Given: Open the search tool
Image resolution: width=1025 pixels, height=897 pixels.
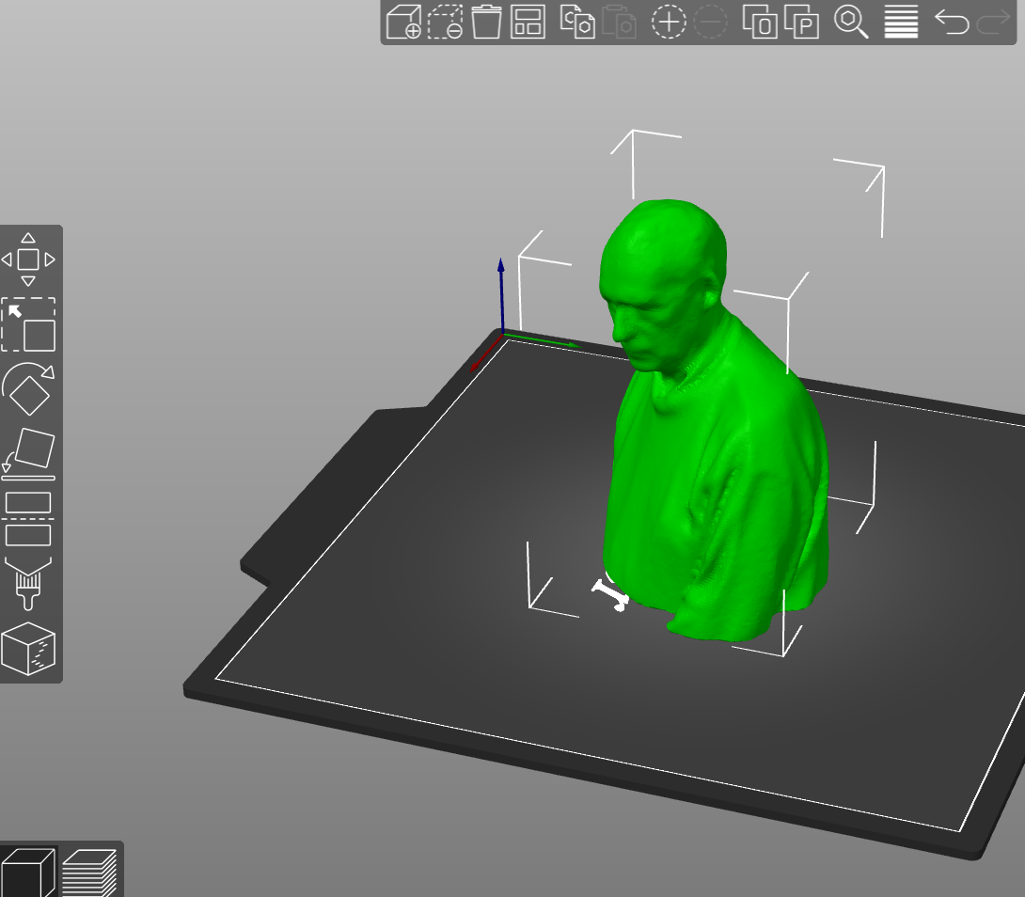Looking at the screenshot, I should point(850,22).
